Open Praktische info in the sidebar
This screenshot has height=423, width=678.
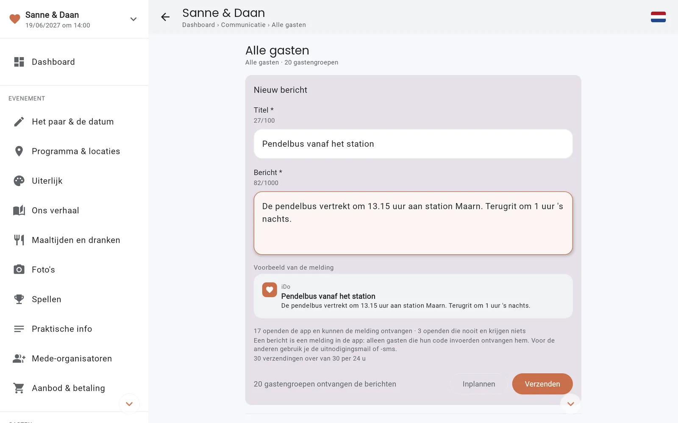74,329
